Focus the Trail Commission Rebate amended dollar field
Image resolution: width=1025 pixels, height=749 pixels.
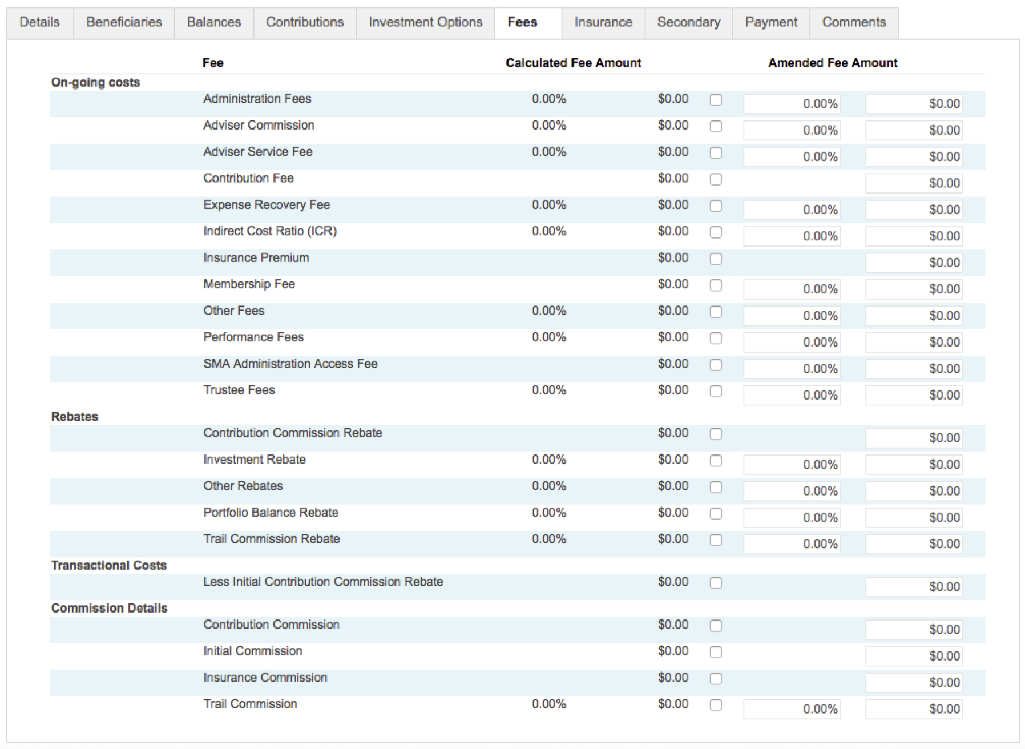point(914,545)
